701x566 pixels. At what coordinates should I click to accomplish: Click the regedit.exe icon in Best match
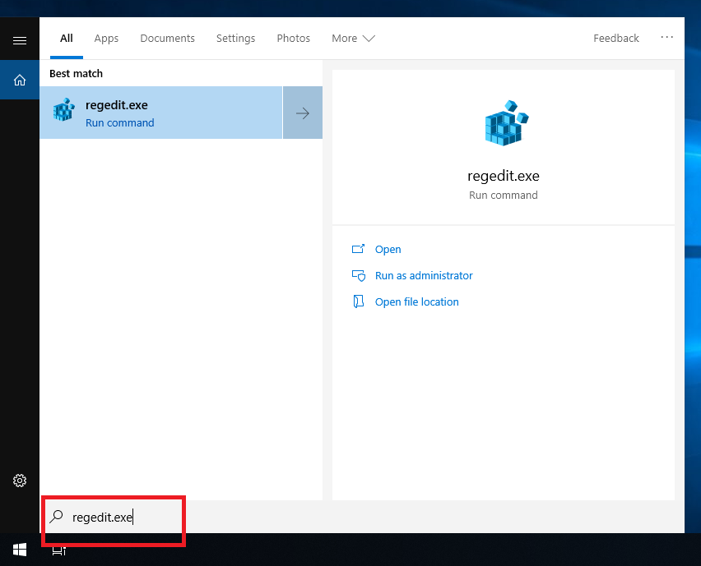64,110
